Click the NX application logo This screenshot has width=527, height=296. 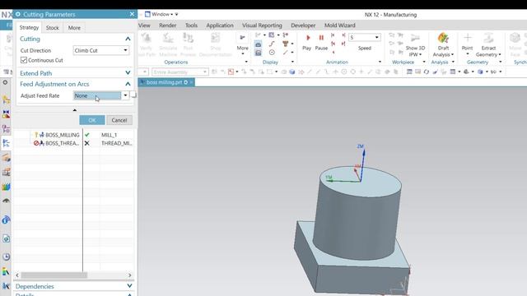[7, 15]
